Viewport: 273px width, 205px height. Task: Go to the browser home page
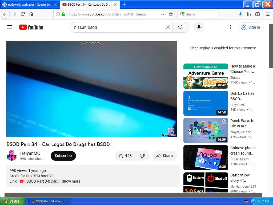pyautogui.click(x=31, y=14)
